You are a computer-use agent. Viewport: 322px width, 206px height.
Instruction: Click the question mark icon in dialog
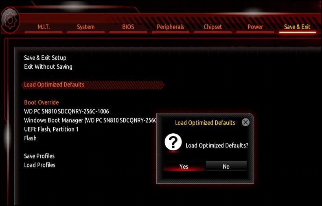(x=173, y=142)
